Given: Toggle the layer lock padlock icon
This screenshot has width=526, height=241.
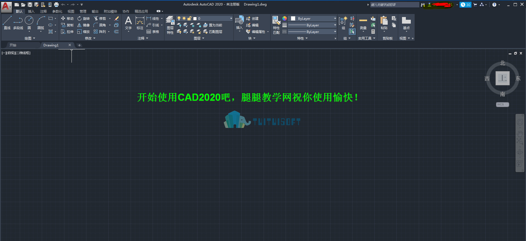Looking at the screenshot, I should 189,18.
